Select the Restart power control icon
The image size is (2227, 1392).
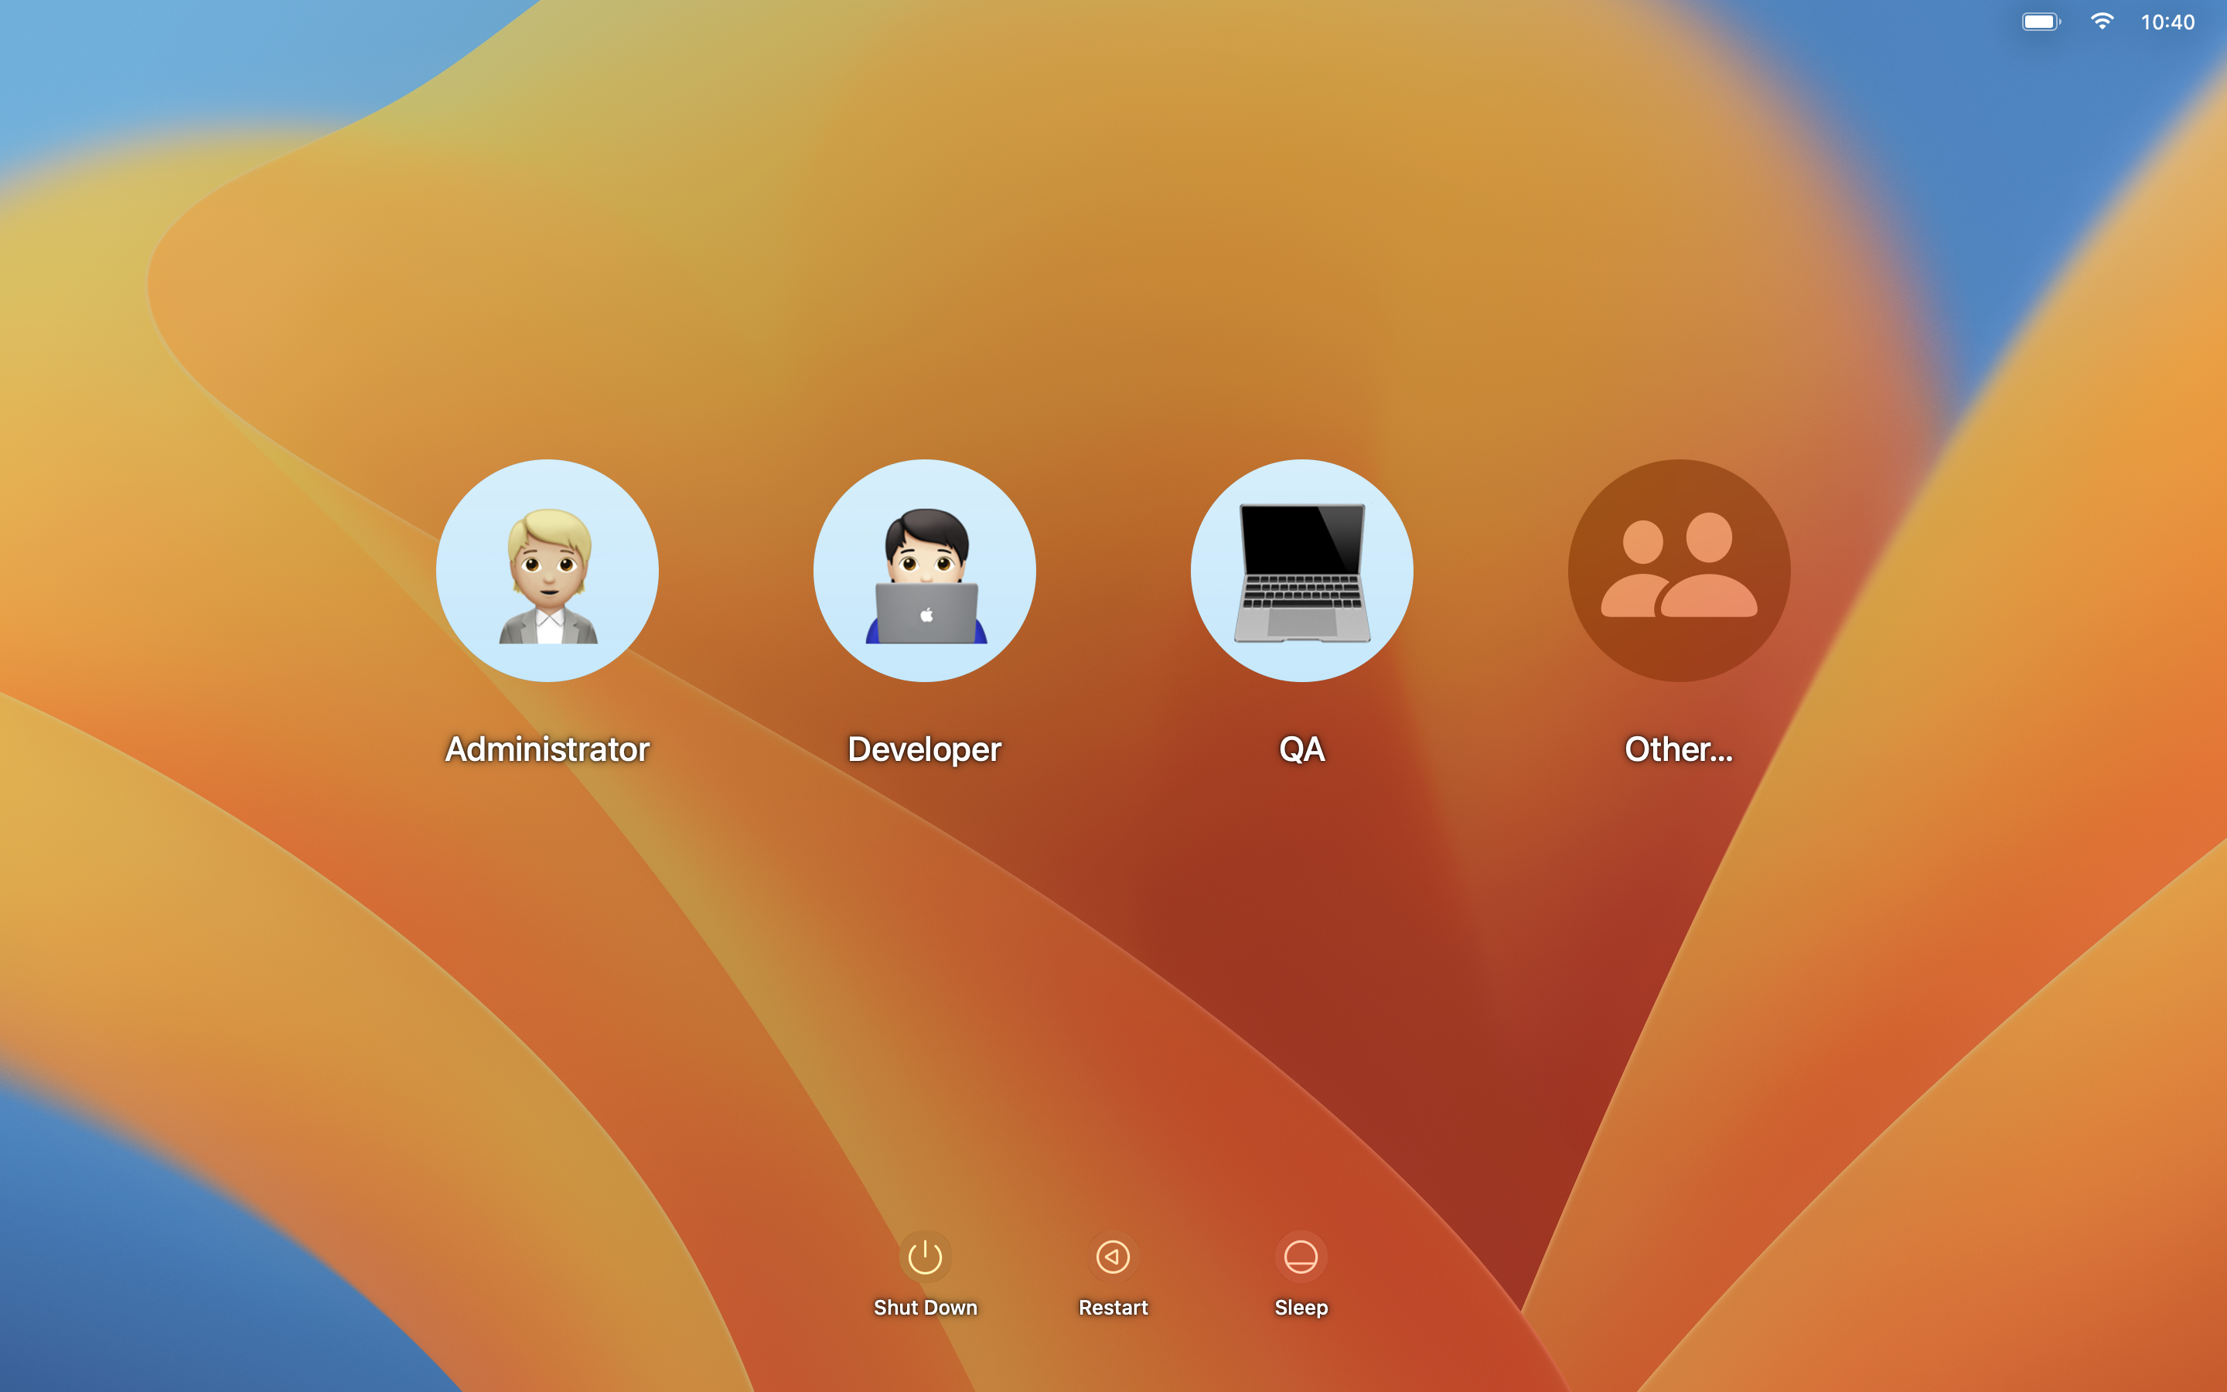(1113, 1256)
